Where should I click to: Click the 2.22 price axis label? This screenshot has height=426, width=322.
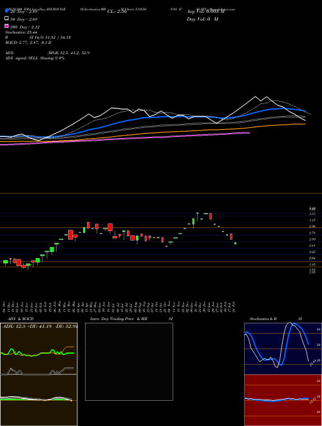click(x=312, y=252)
